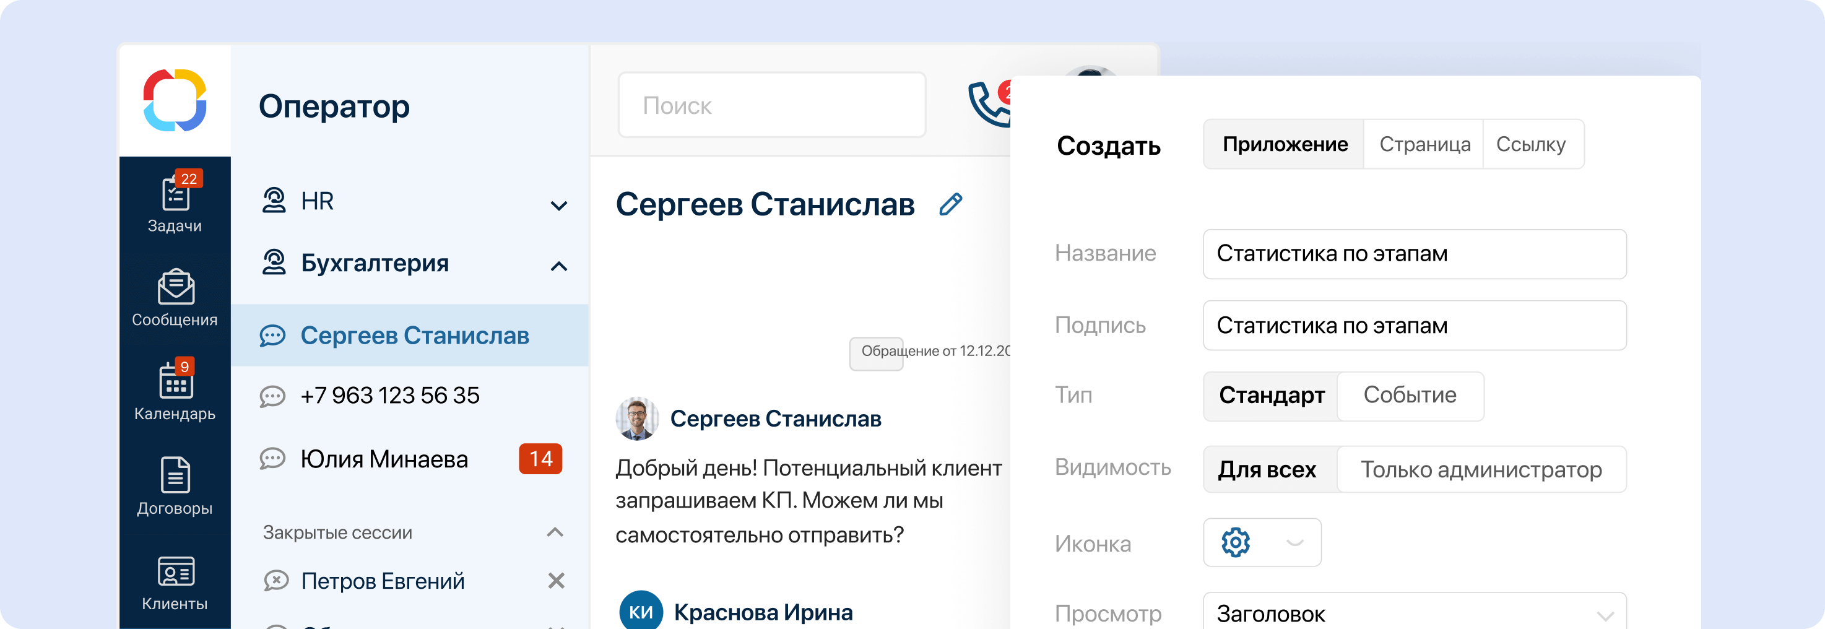1825x629 pixels.
Task: Click the HR operator icon
Action: point(274,201)
